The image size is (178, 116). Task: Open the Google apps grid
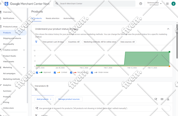pyautogui.click(x=167, y=4)
